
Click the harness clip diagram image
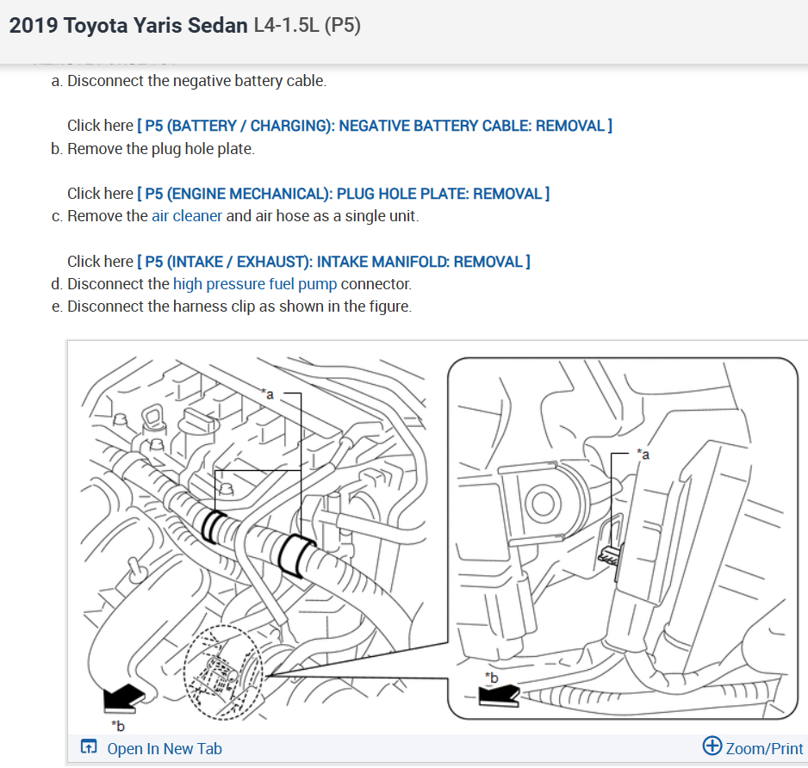click(437, 536)
